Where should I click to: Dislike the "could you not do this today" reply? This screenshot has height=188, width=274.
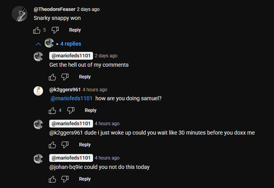65,179
